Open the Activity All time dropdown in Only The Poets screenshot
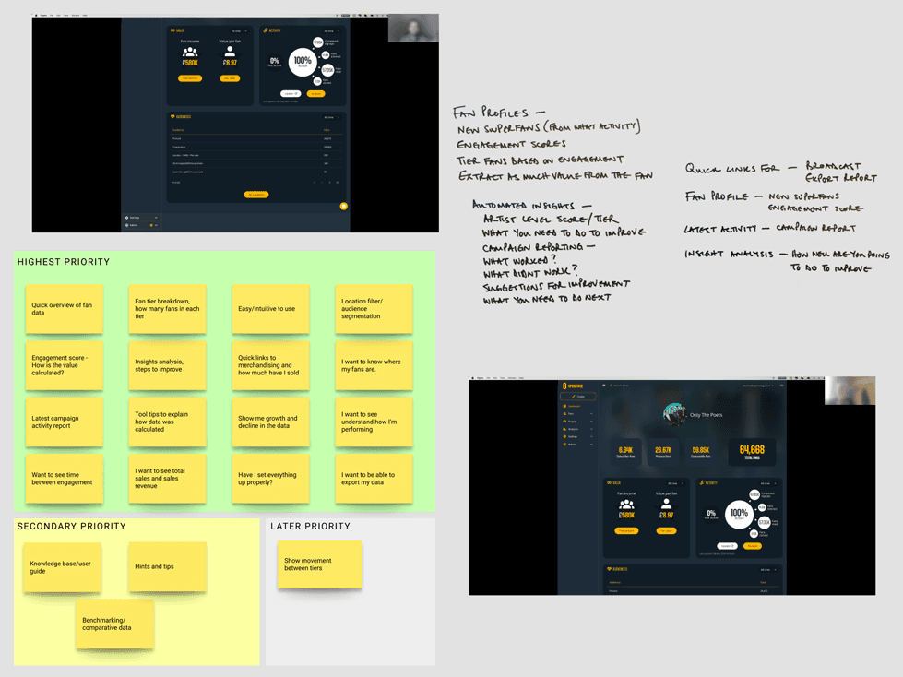Viewport: 903px width, 677px height. pos(768,483)
